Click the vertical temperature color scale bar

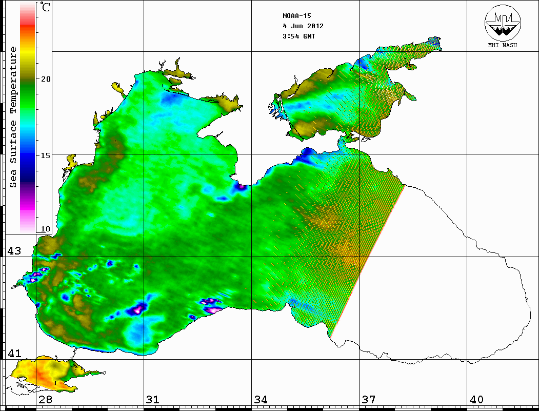(28, 118)
